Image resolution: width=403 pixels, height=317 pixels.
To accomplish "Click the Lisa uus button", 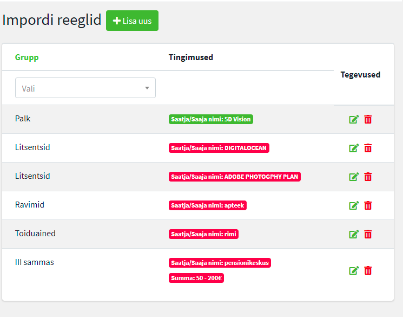I will [132, 21].
